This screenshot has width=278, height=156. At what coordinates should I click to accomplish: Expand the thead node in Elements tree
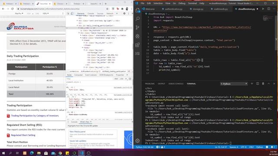83,40
